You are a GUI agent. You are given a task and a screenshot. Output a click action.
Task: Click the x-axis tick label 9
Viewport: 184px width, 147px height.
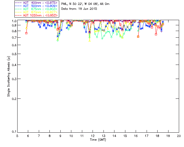[60, 136]
